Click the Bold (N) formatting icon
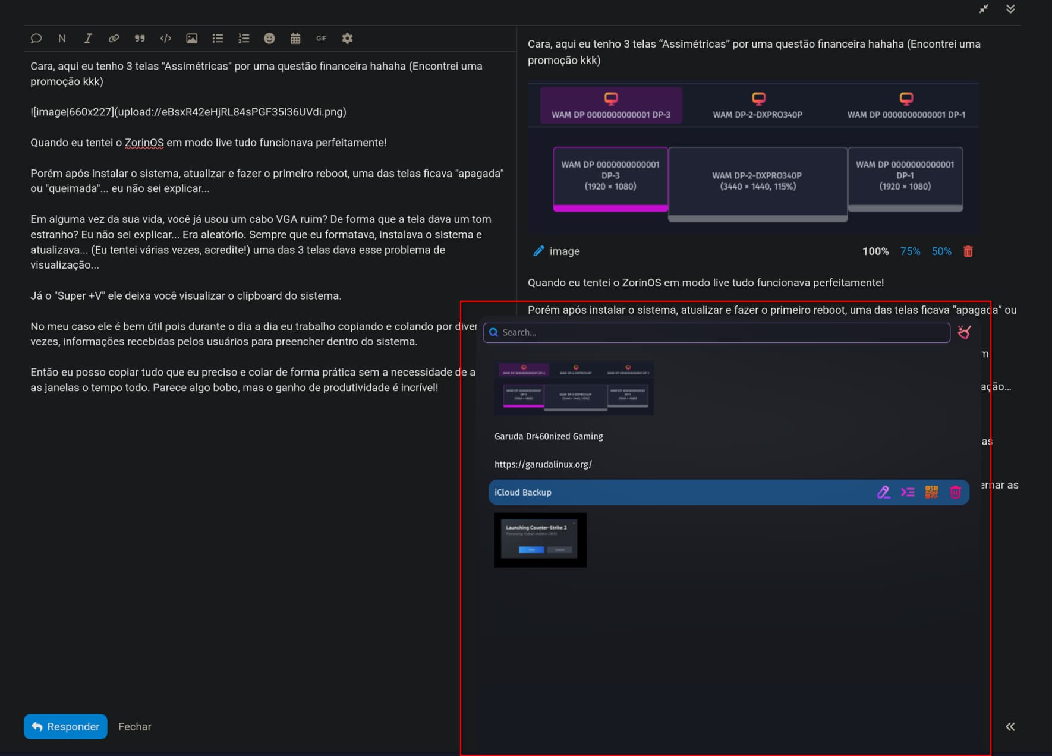Viewport: 1052px width, 756px height. tap(62, 39)
